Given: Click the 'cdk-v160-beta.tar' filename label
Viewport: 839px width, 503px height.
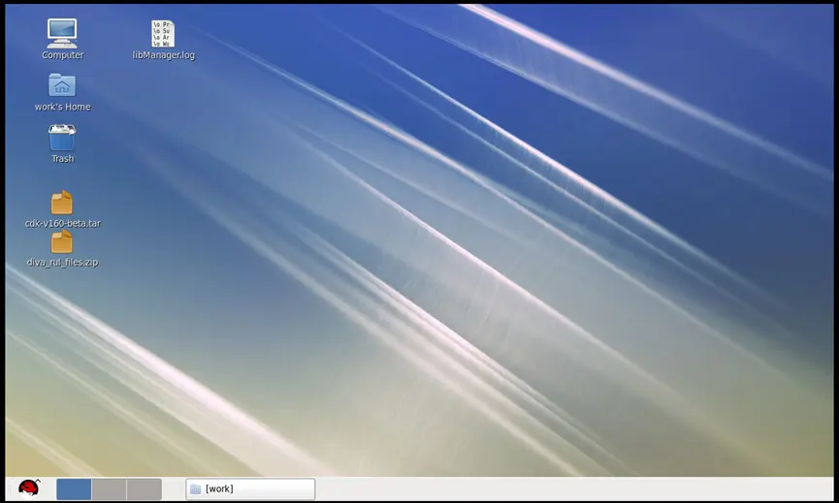Looking at the screenshot, I should [x=63, y=224].
